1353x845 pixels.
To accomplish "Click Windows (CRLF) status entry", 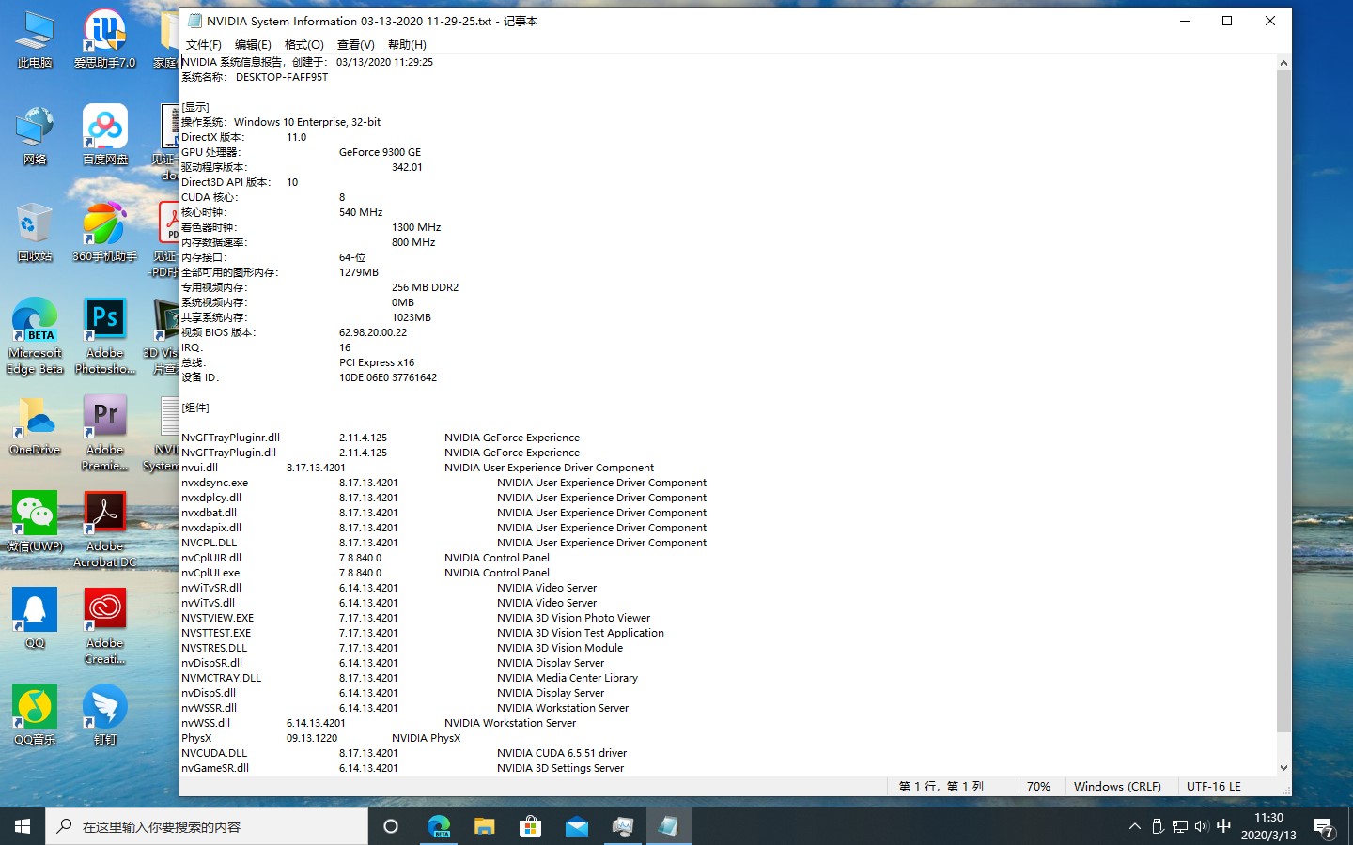I will pyautogui.click(x=1117, y=786).
